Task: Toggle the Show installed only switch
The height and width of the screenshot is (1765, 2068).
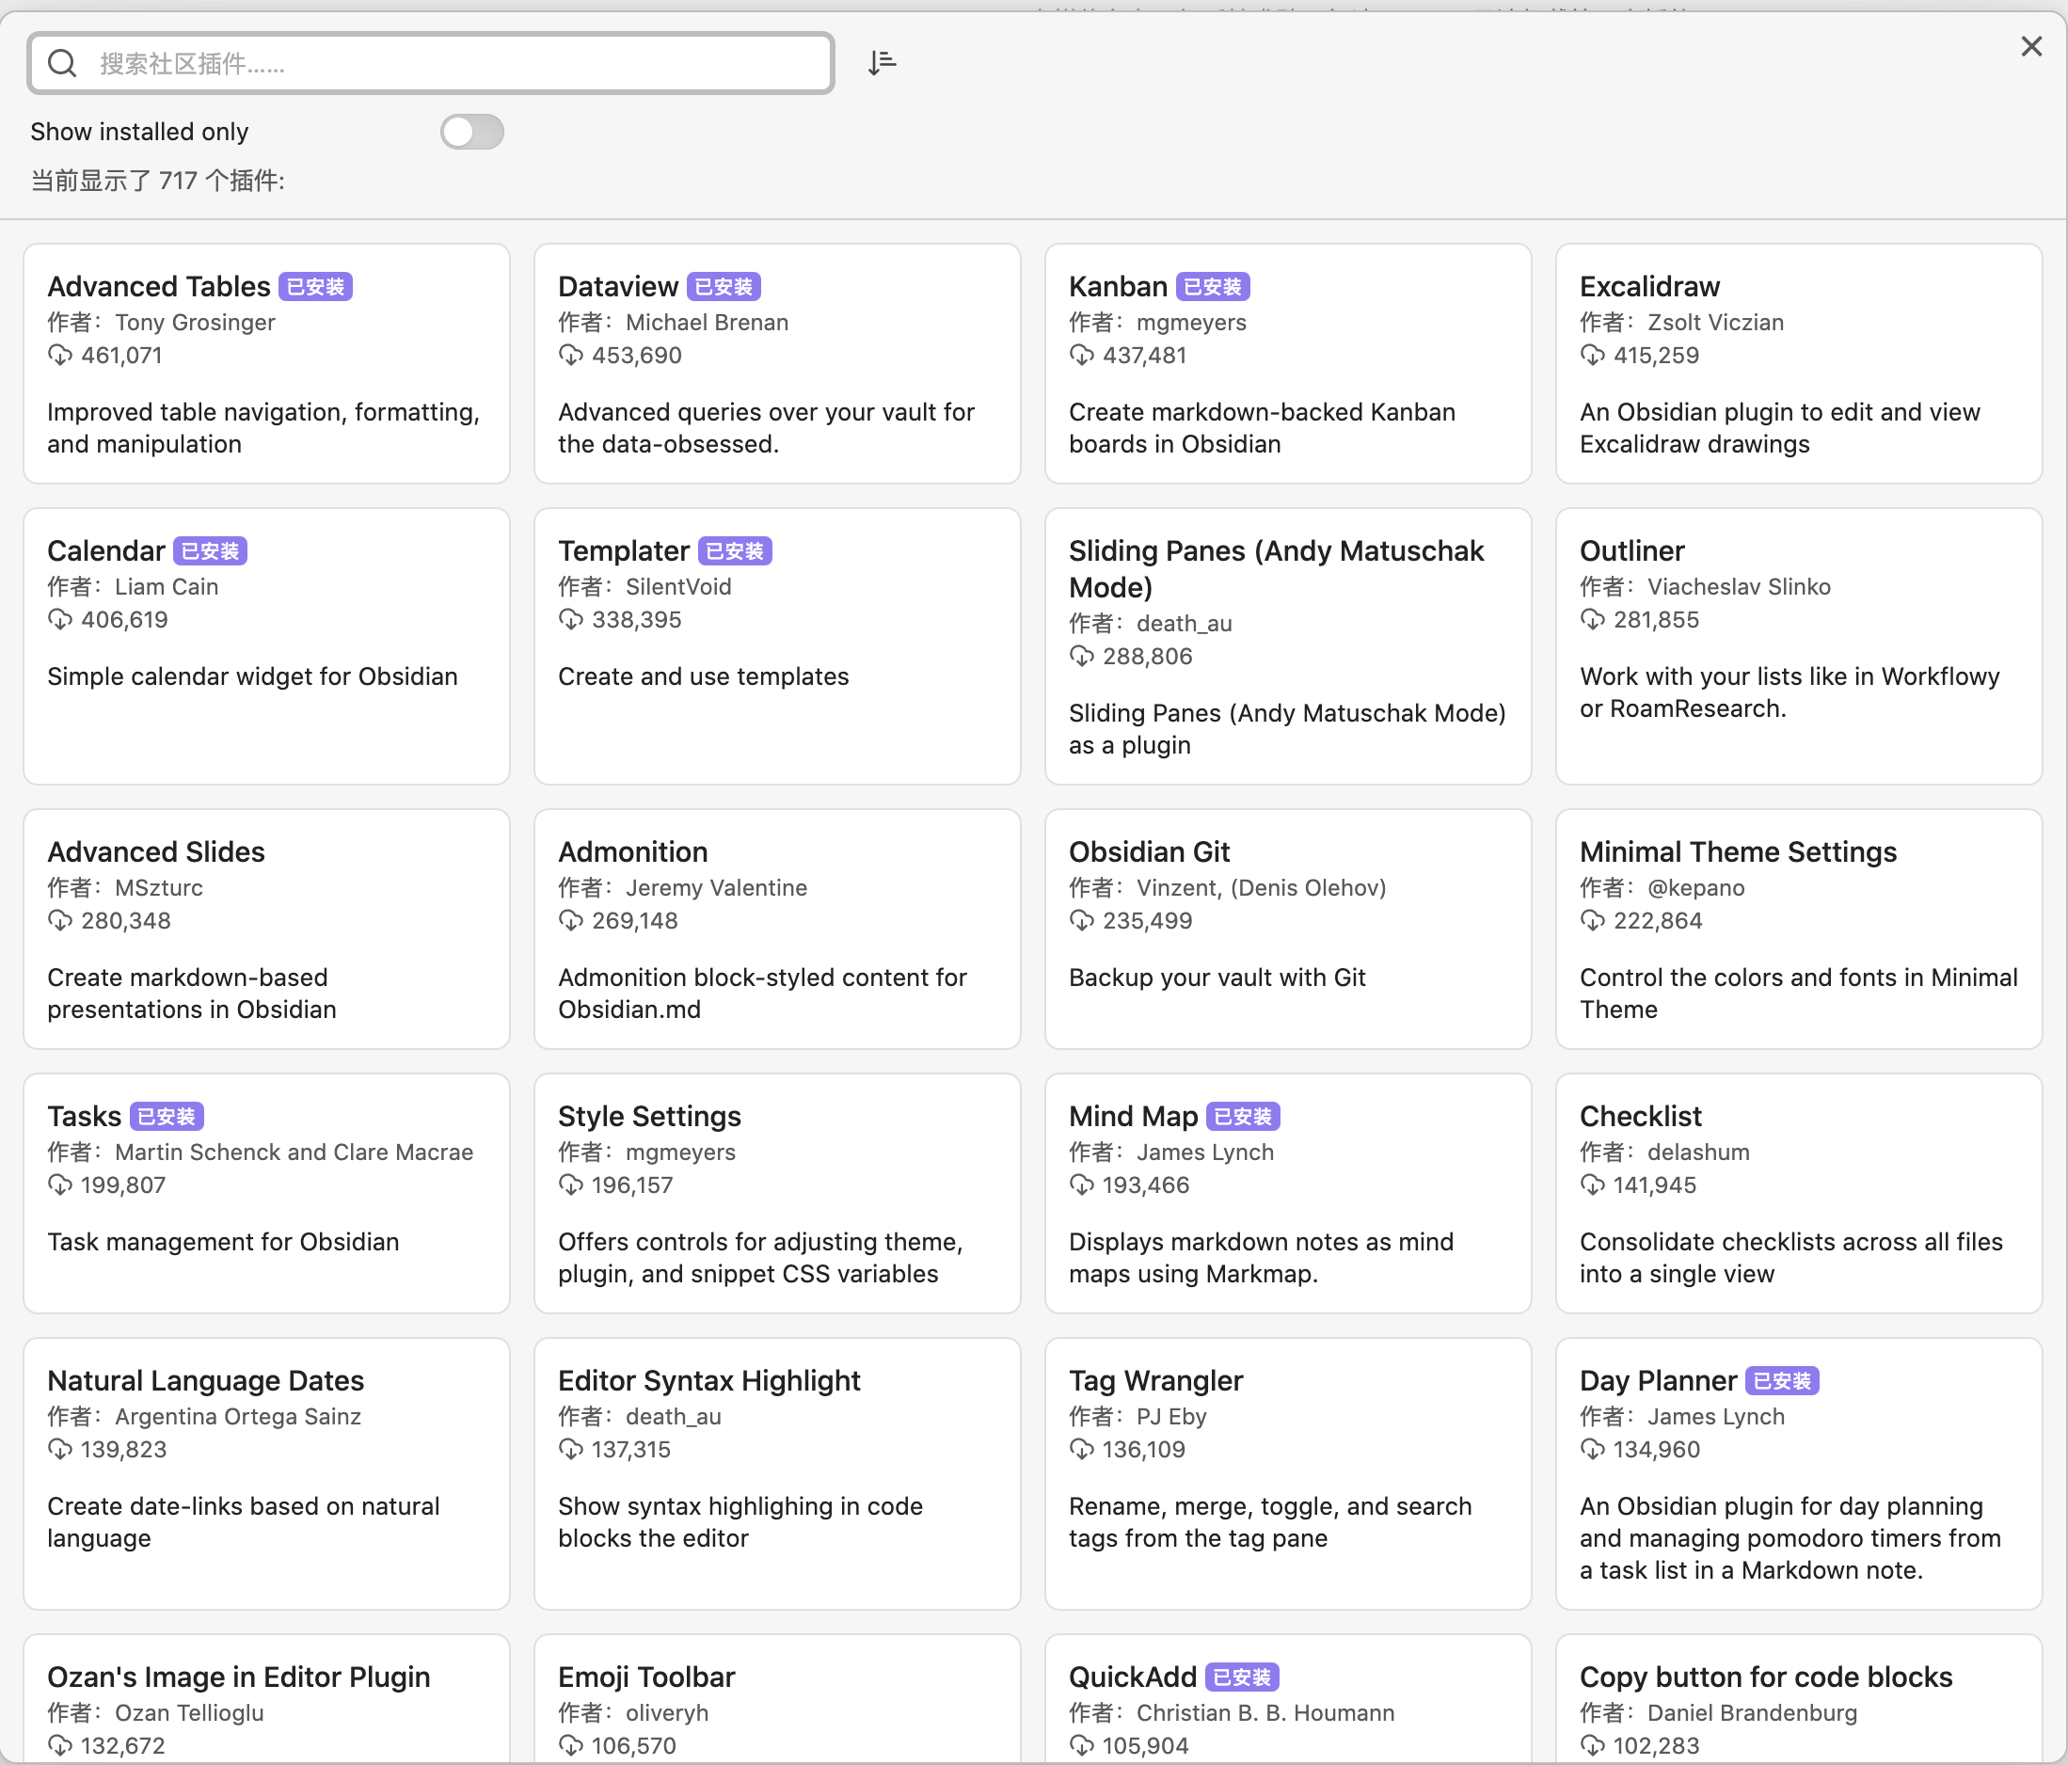Action: (472, 132)
